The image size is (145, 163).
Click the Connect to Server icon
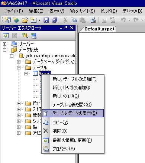point(33,36)
